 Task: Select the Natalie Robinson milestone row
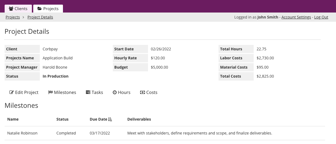point(22,133)
